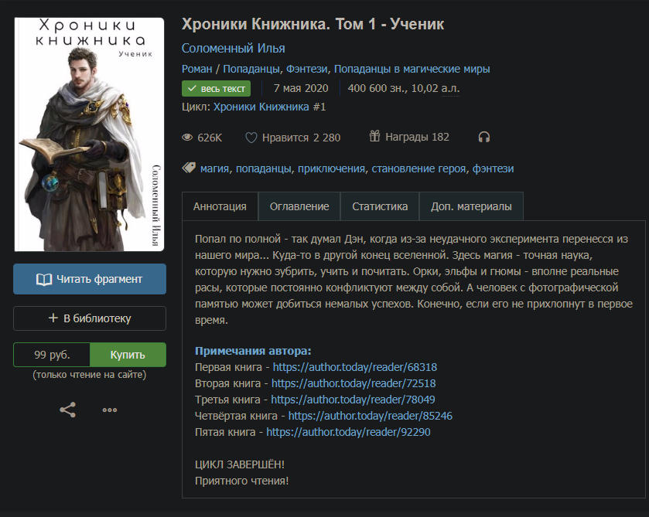Click the book cover thumbnail
The height and width of the screenshot is (517, 649).
[x=90, y=134]
